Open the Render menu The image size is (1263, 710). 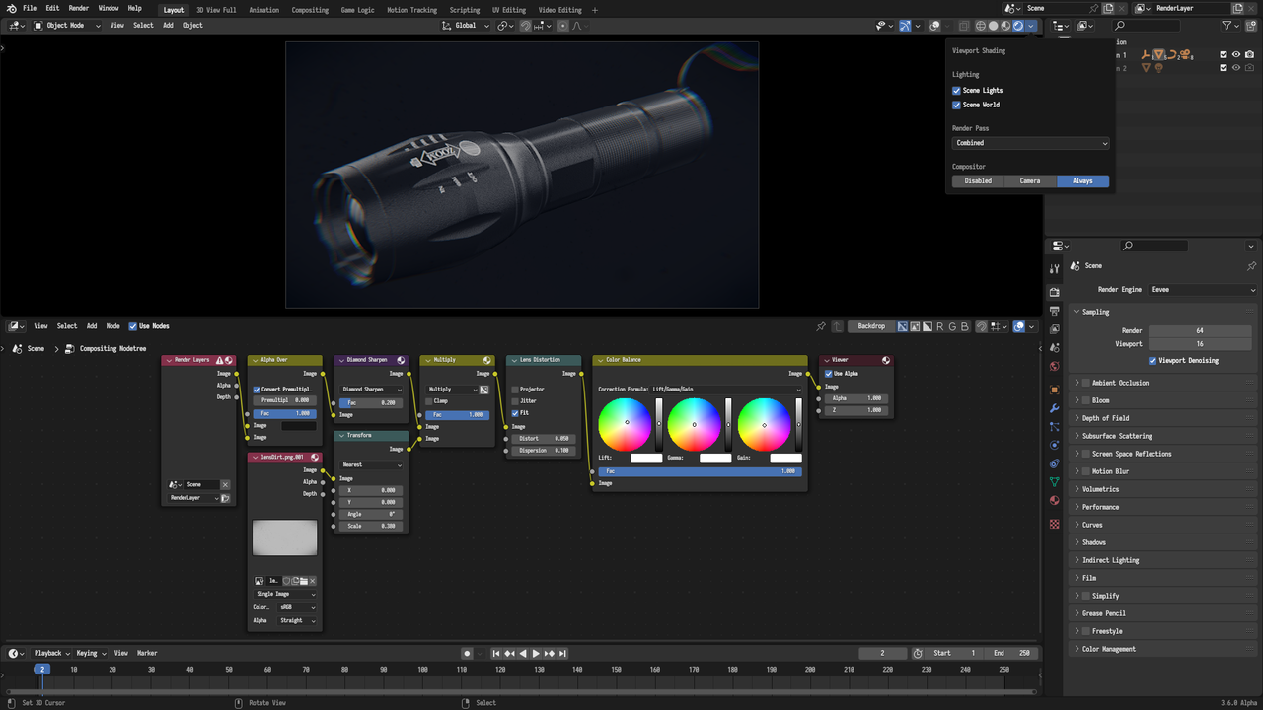point(79,8)
